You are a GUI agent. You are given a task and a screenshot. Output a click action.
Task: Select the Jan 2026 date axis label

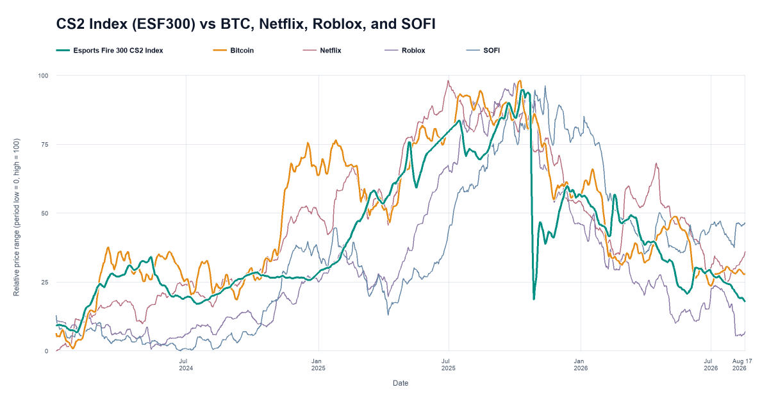581,364
